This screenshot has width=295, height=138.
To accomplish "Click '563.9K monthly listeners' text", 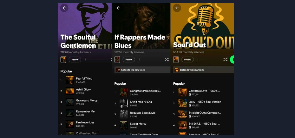I will [x=188, y=52].
